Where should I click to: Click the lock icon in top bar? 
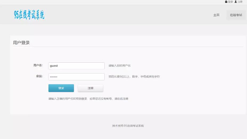[x=226, y=2]
